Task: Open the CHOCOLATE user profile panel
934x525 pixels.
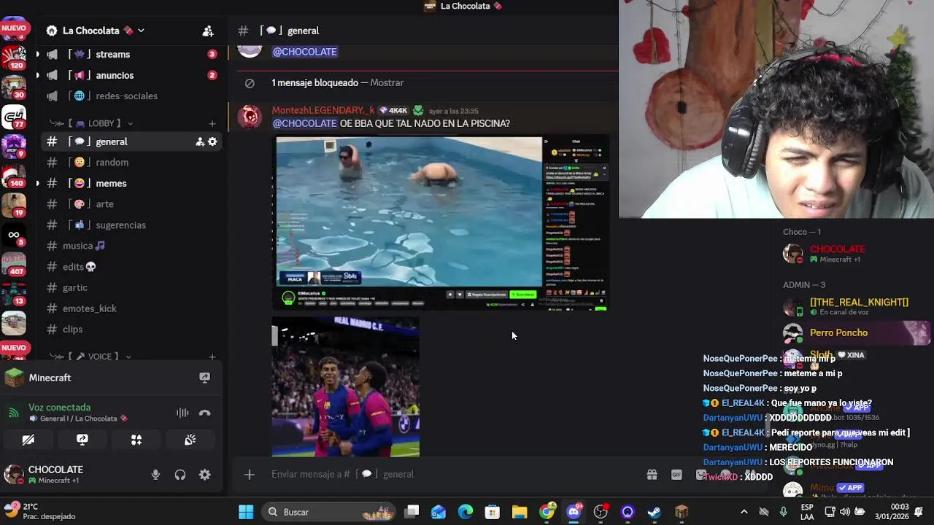Action: [45, 475]
